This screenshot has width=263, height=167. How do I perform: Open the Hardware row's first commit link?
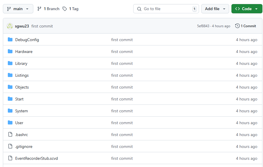122,52
